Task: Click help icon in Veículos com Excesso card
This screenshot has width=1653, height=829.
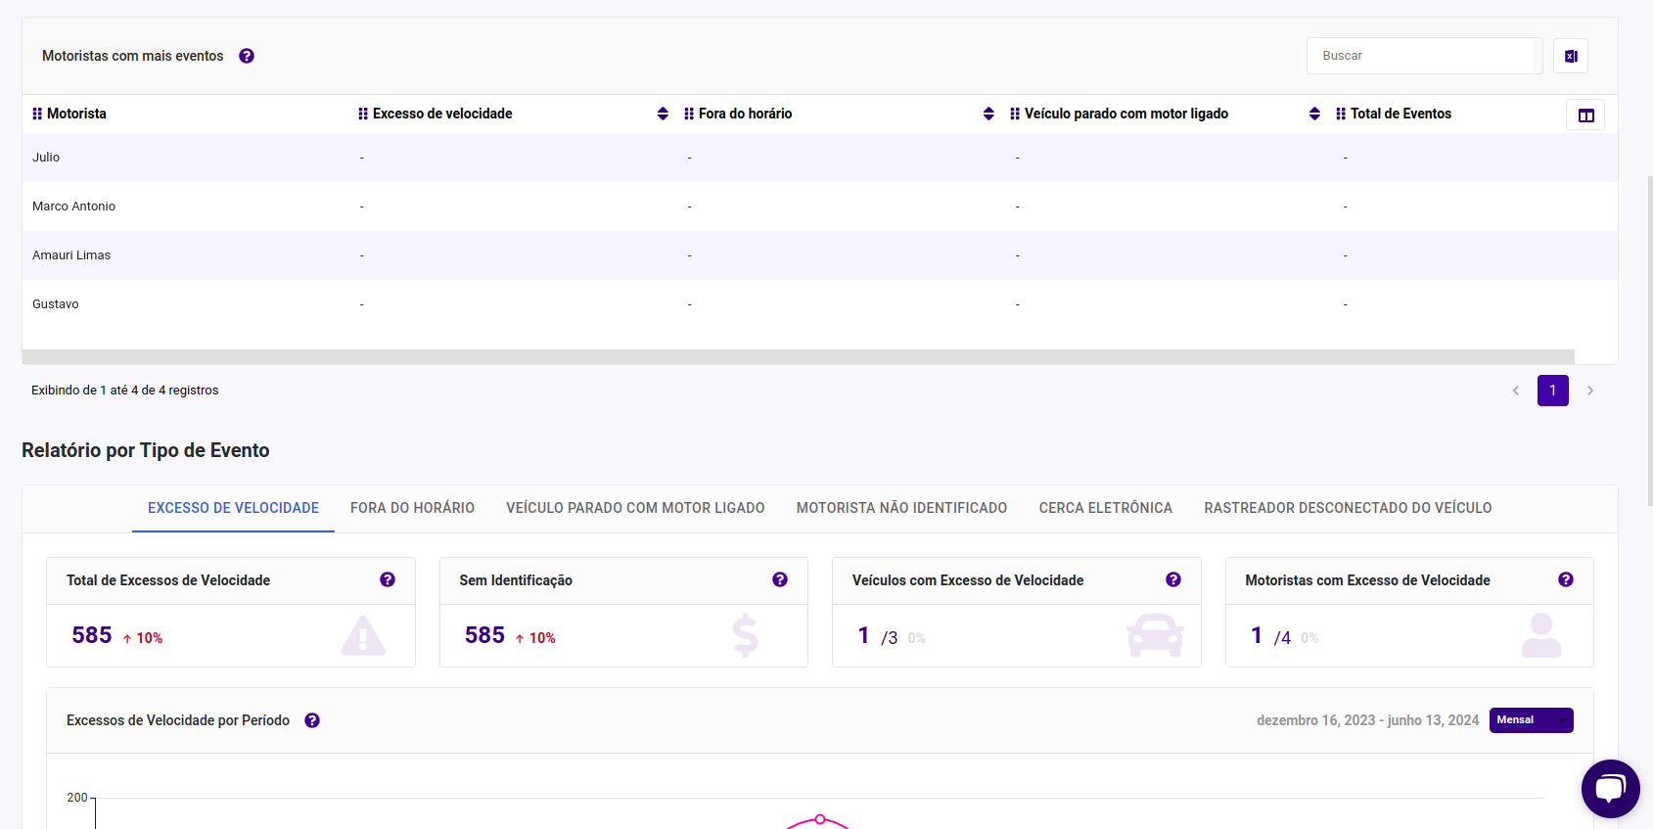Action: (1173, 579)
